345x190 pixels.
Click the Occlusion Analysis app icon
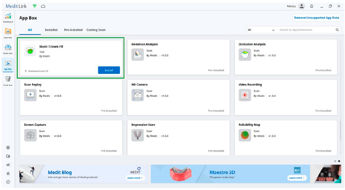coord(245,54)
